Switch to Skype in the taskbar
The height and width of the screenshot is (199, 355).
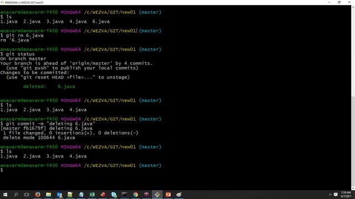(114, 195)
